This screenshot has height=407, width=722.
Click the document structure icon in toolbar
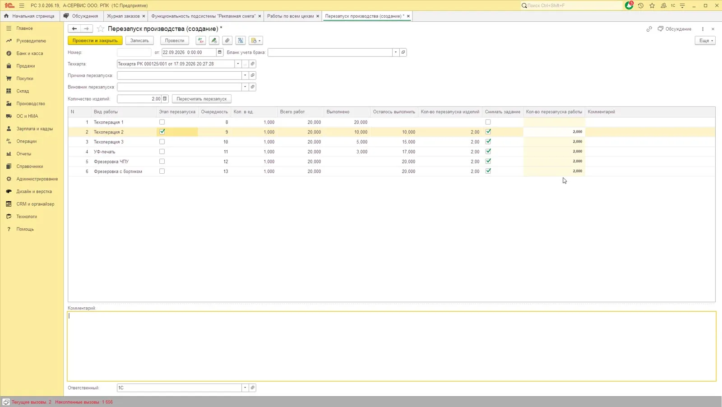(x=241, y=41)
